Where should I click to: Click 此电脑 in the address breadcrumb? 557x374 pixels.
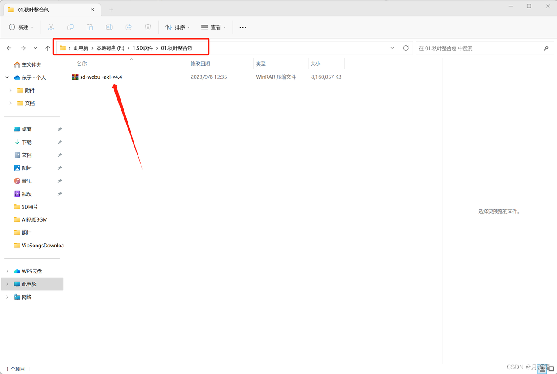[81, 48]
